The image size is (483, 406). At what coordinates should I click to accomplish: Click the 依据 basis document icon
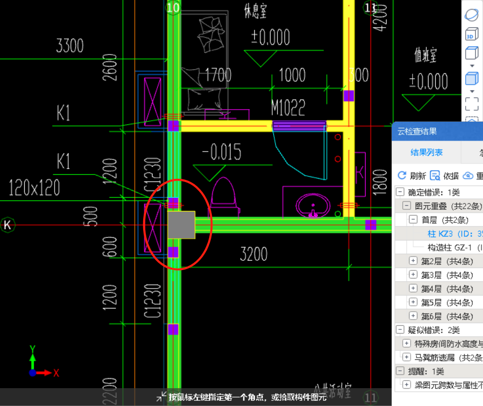click(435, 176)
